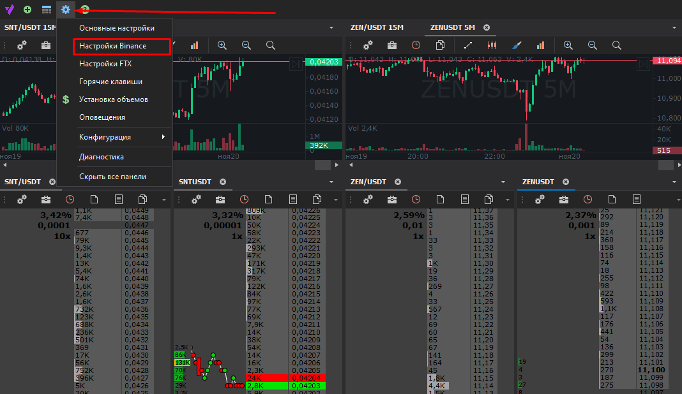Open the ZENUSDT order book tab dropdown arrow
The image size is (682, 394).
674,182
